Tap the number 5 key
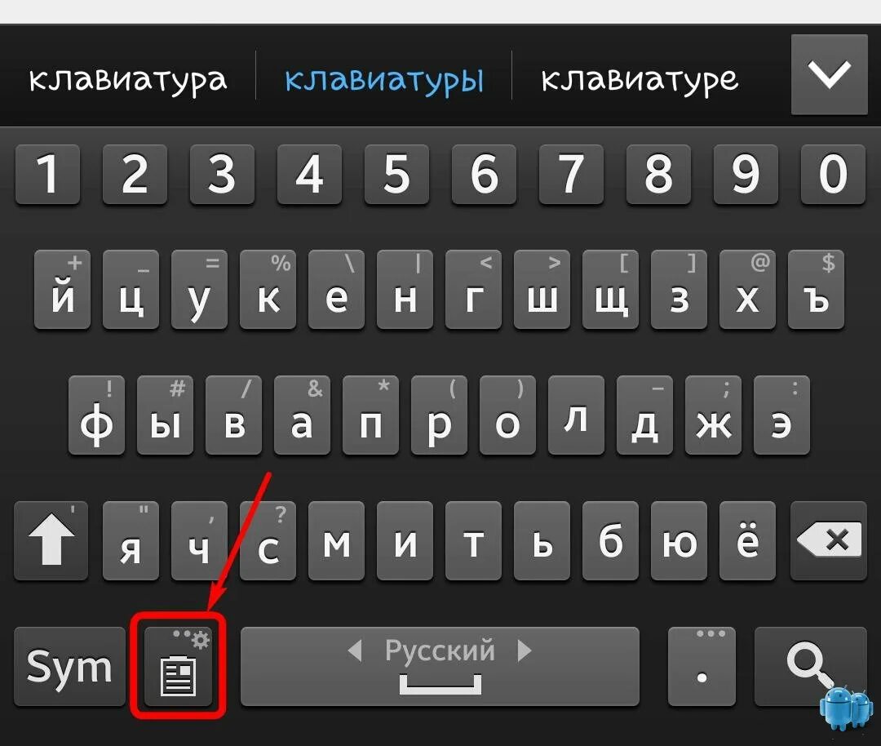 point(396,175)
